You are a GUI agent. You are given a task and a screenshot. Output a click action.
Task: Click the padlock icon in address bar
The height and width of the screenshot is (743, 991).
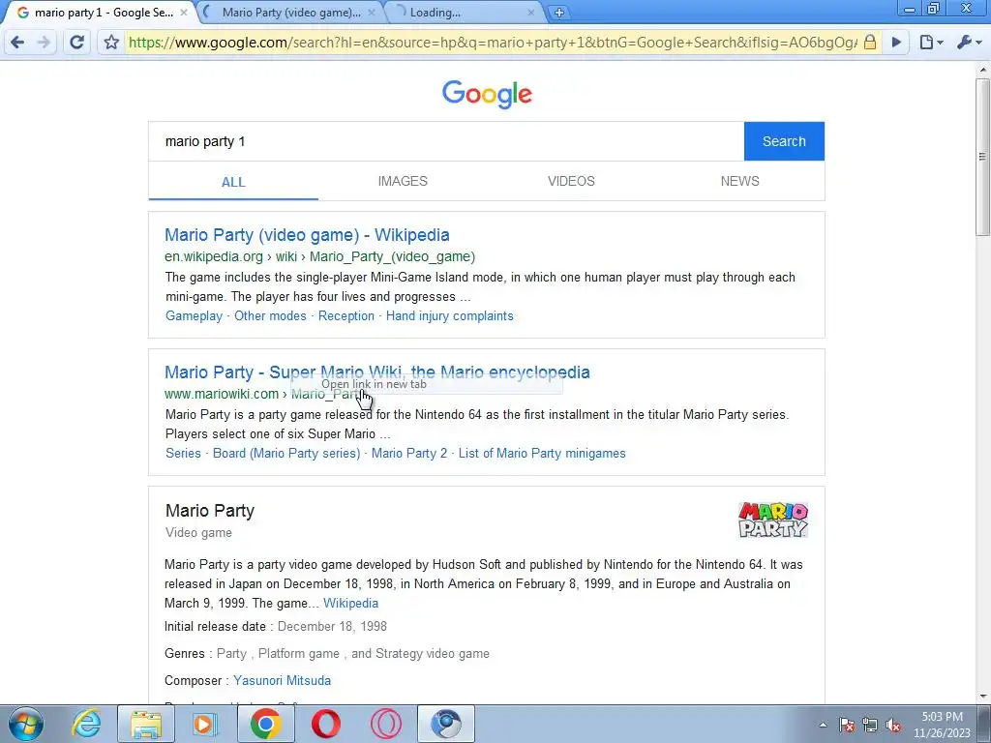coord(870,43)
